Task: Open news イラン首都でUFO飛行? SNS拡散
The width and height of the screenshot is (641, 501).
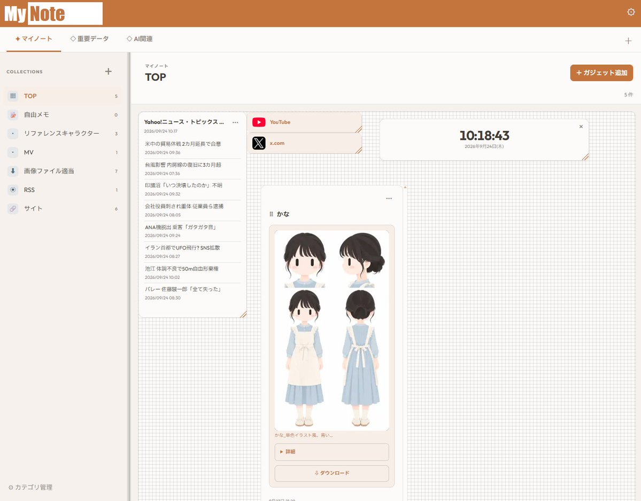Action: pos(182,248)
